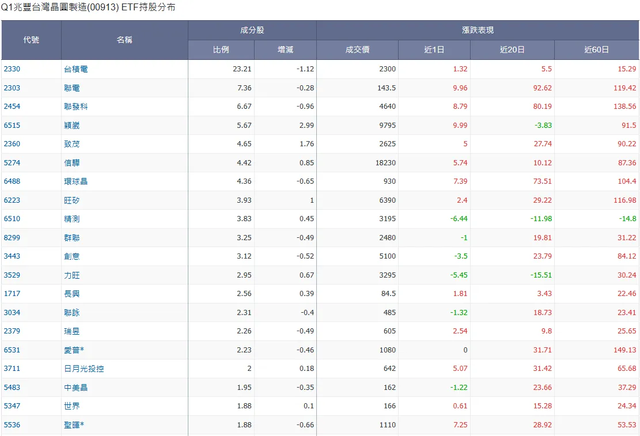The height and width of the screenshot is (436, 640).
Task: Click the 比例 column header
Action: (x=221, y=50)
